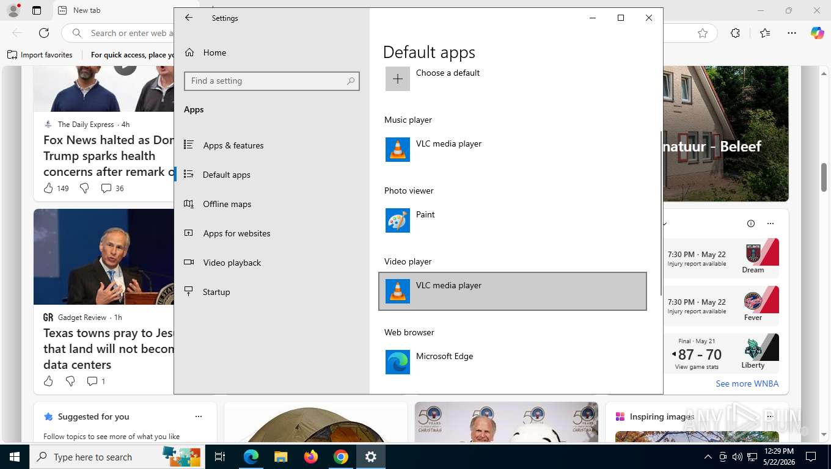Change Music player default VLC media player
Screen dimensions: 831x469
(x=513, y=150)
